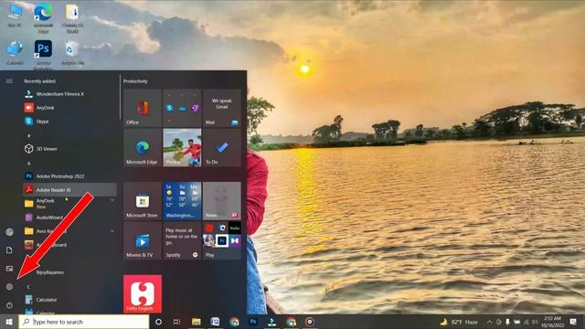Screen dimensions: 585x329
Task: Expand the Start menu hamburger icon
Action: (x=10, y=81)
